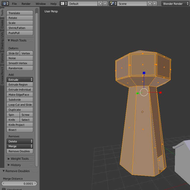Image resolution: width=190 pixels, height=190 pixels.
Task: Switch to the Options tab
Action: (x=2, y=58)
